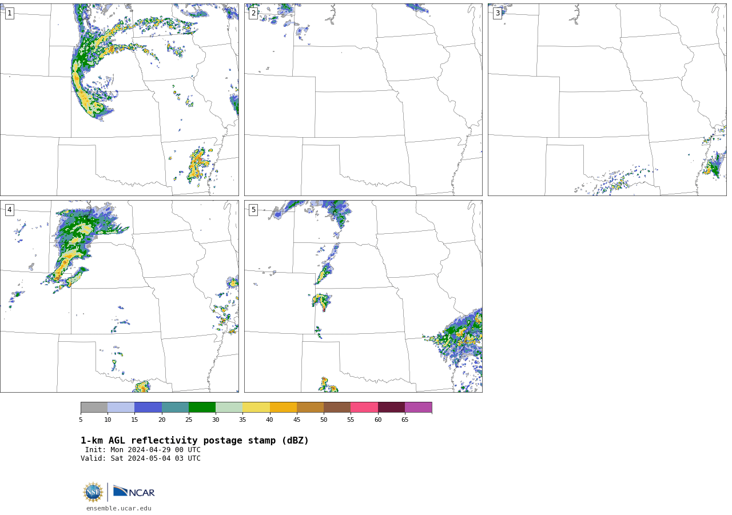The image size is (732, 515).
Task: Click the panel number label '1'
Action: (9, 13)
